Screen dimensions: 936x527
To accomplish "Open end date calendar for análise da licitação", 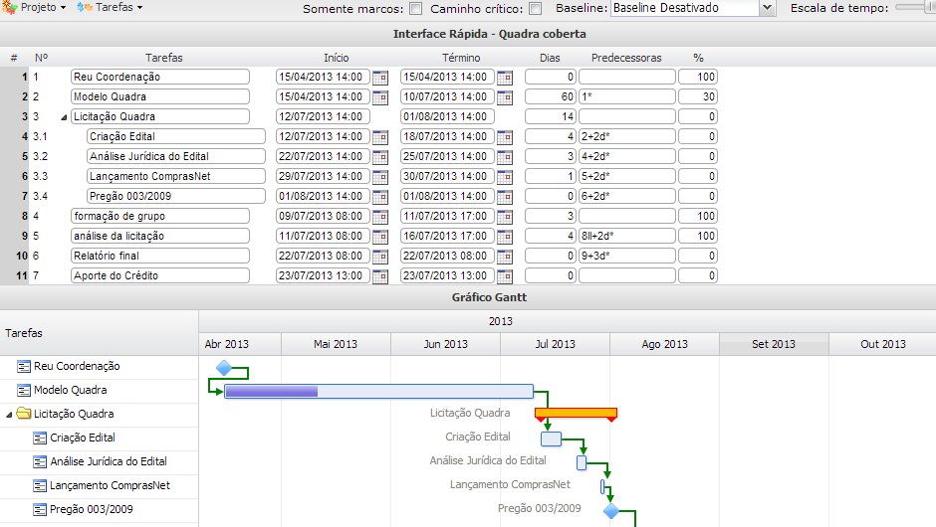I will tap(505, 236).
